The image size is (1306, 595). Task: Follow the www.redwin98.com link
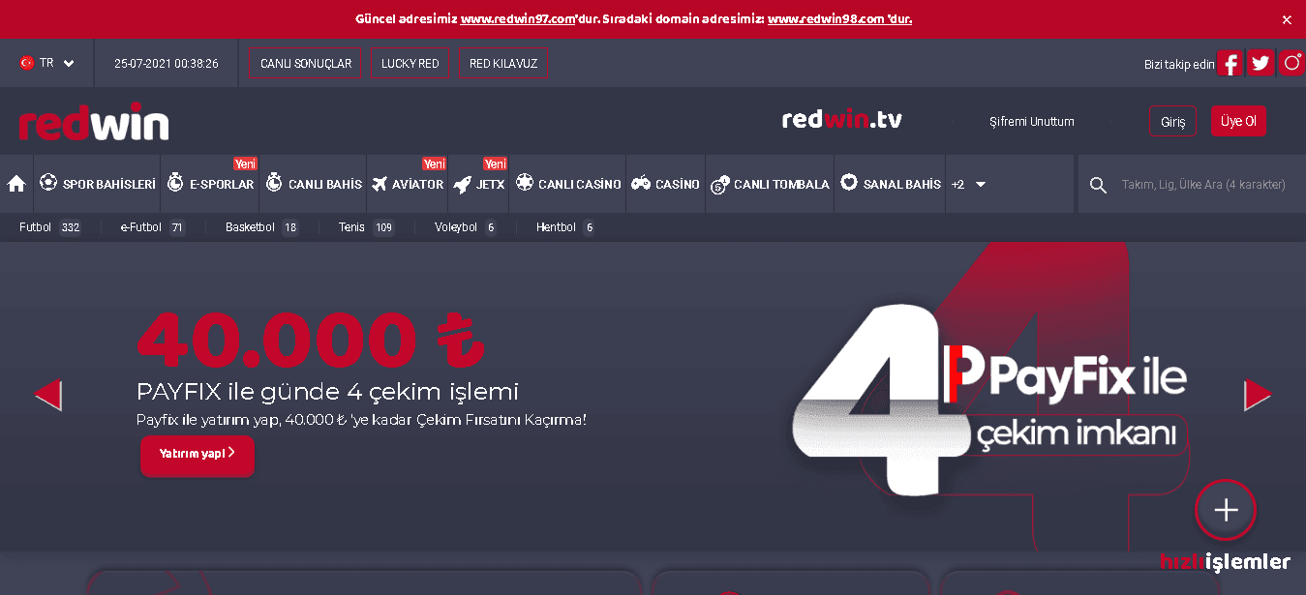click(x=826, y=19)
